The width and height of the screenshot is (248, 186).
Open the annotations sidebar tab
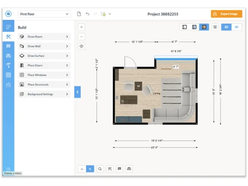click(x=8, y=46)
